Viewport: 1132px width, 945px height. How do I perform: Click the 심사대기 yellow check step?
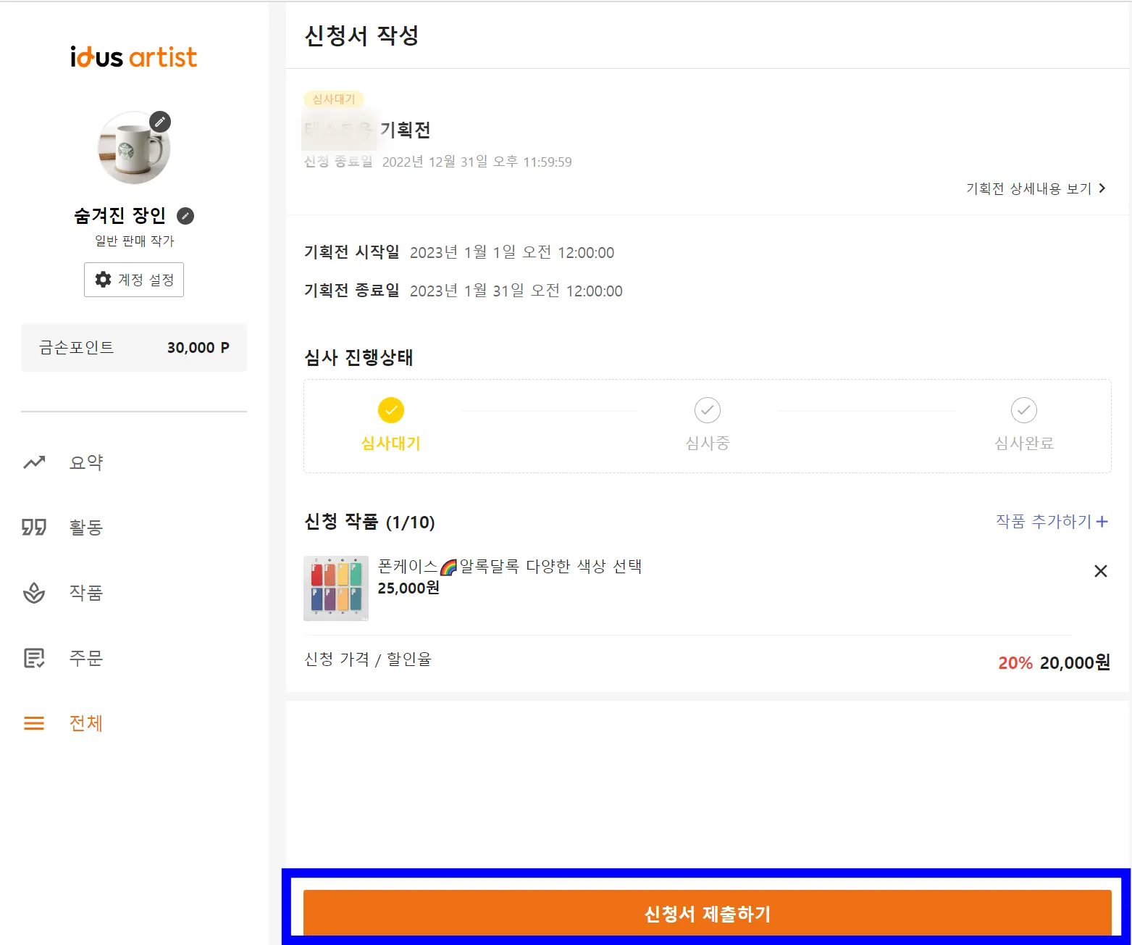point(391,410)
